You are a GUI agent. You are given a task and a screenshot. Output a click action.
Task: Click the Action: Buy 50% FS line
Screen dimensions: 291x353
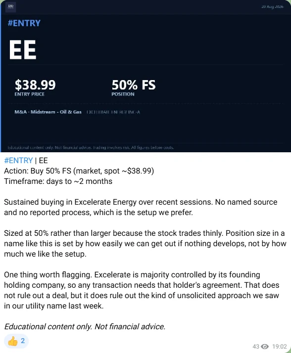coord(79,171)
